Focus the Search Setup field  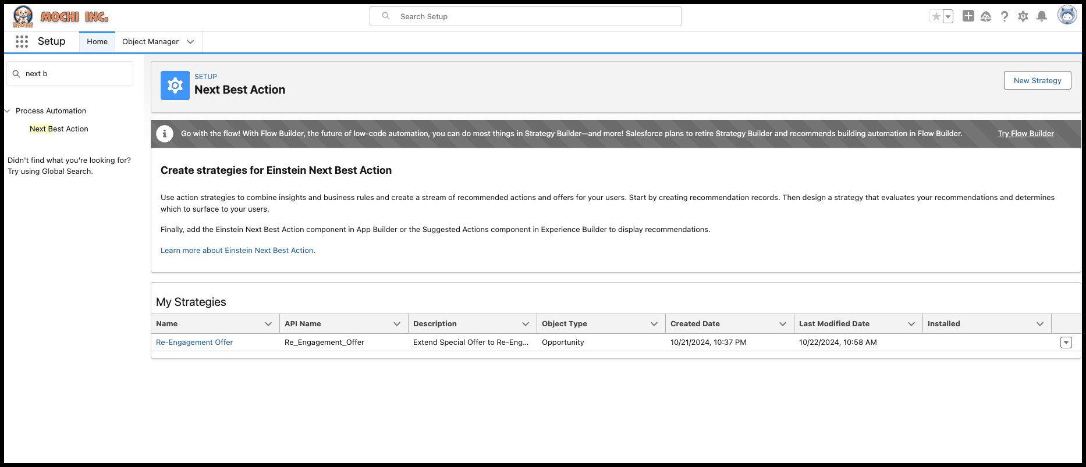click(x=526, y=16)
